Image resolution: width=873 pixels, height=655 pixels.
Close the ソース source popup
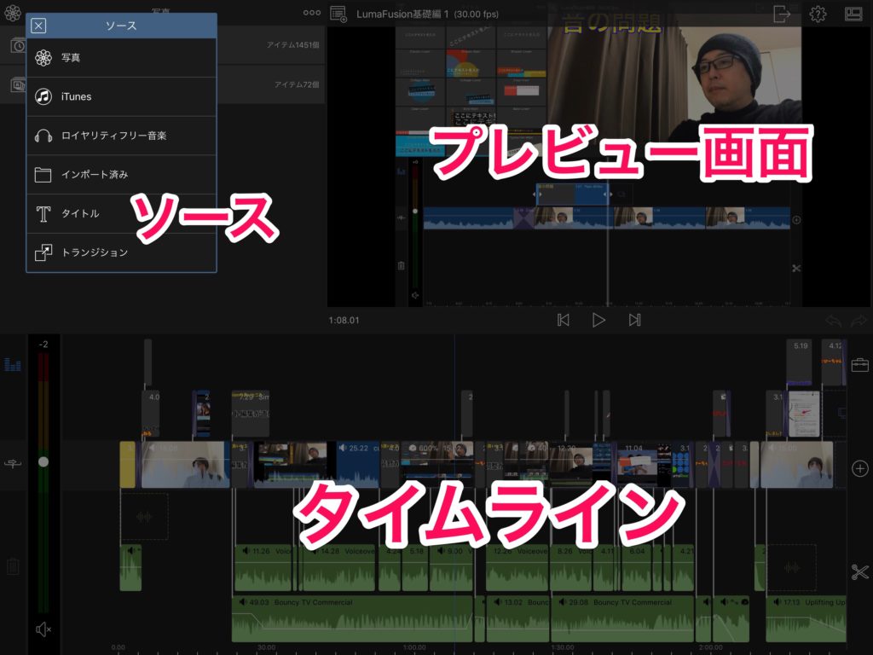[x=38, y=26]
